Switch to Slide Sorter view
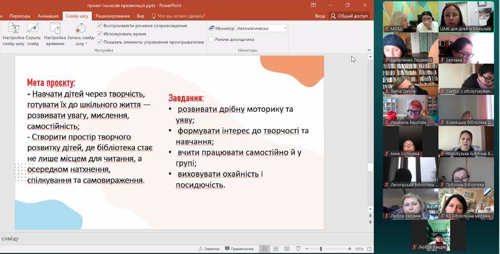Image resolution: width=500 pixels, height=254 pixels. tap(274, 249)
